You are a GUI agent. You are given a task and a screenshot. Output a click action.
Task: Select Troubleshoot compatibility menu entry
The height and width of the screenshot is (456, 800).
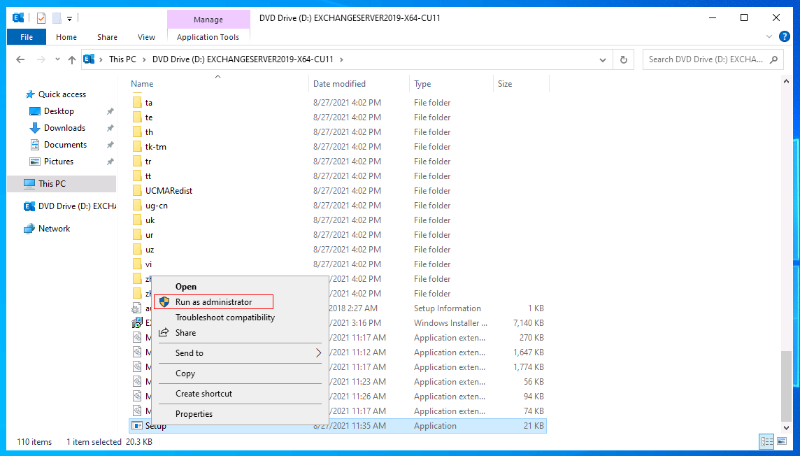(x=225, y=318)
